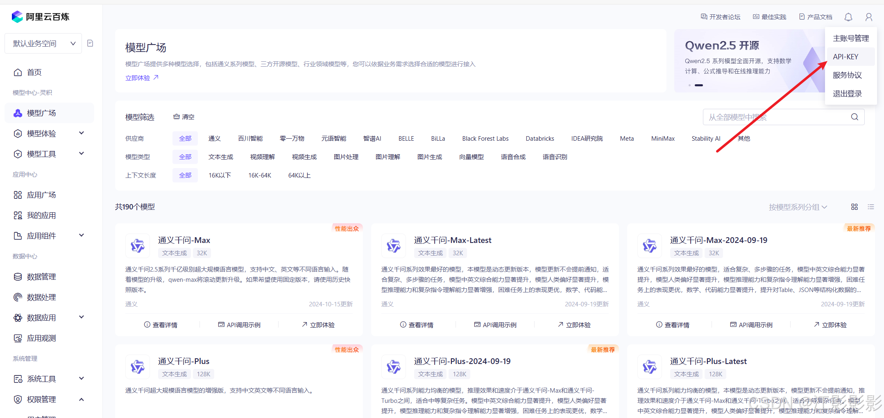
Task: Filter model type by 图片生成
Action: tap(430, 157)
